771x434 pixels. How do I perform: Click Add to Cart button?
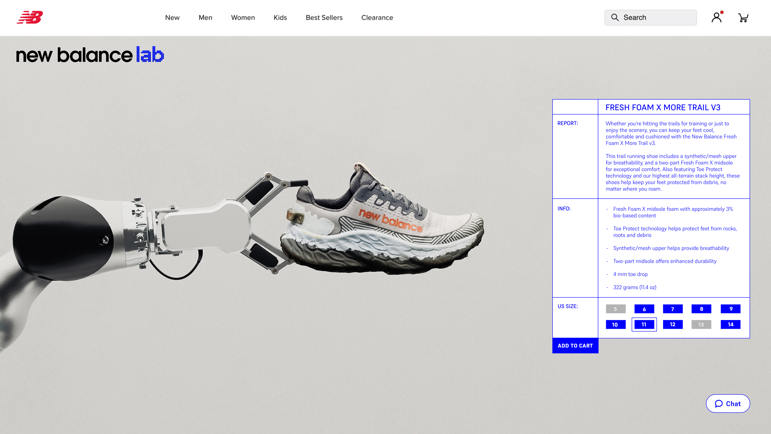[575, 345]
